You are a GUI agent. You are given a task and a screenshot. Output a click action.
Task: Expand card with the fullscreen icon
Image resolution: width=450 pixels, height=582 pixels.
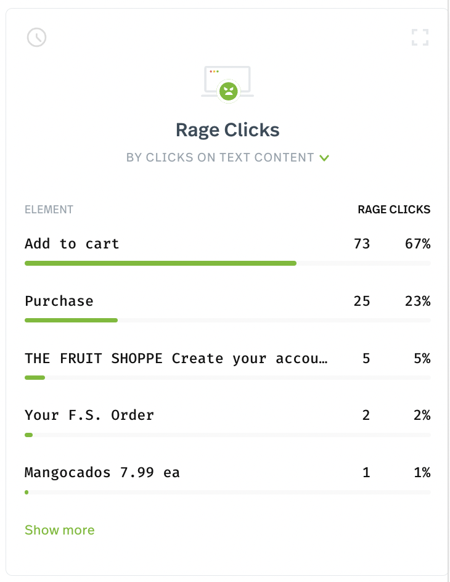click(420, 37)
